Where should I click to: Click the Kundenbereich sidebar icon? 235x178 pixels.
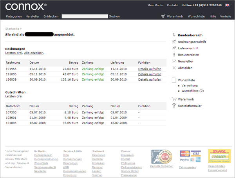pyautogui.click(x=174, y=35)
